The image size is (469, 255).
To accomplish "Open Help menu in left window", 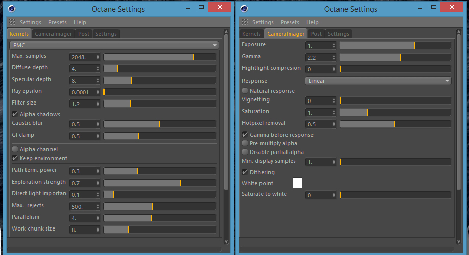I will pos(80,22).
